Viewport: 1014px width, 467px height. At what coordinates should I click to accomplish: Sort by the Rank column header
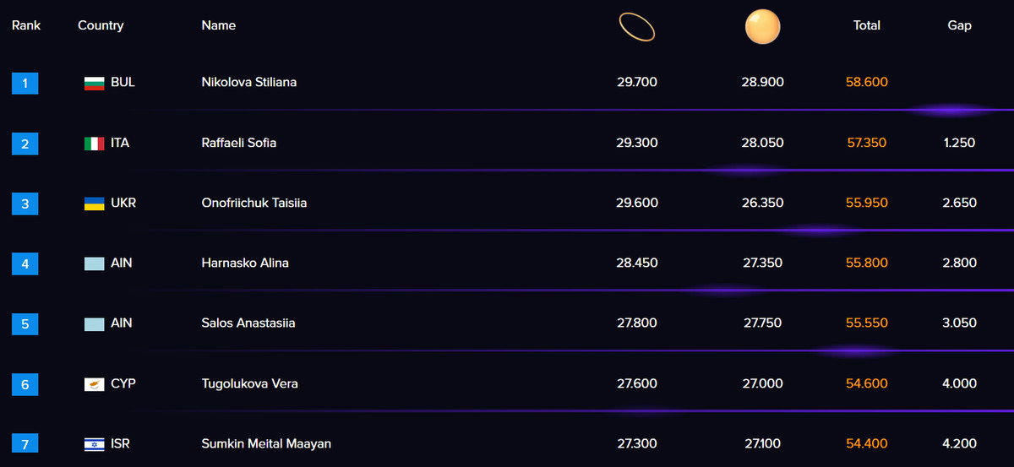click(x=26, y=25)
